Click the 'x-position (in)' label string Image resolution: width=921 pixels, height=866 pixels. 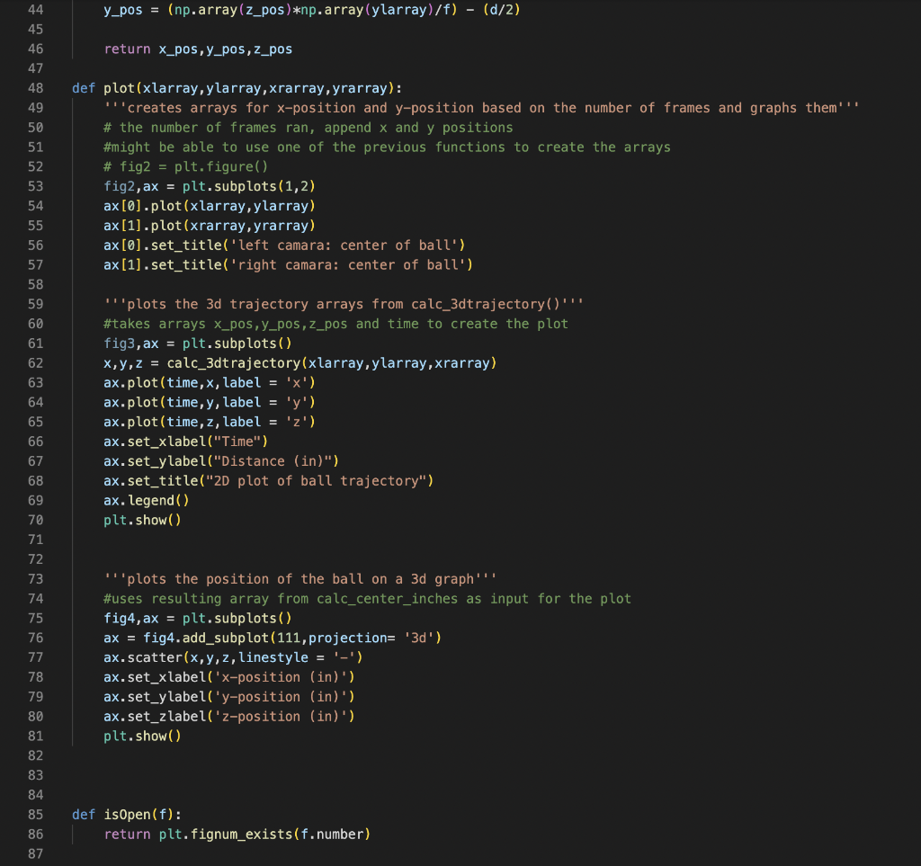pyautogui.click(x=281, y=677)
